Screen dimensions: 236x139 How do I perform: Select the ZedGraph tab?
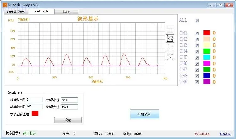click(41, 11)
